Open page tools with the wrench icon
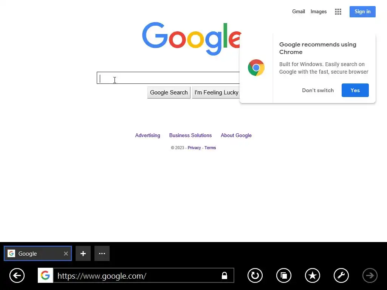 point(341,275)
